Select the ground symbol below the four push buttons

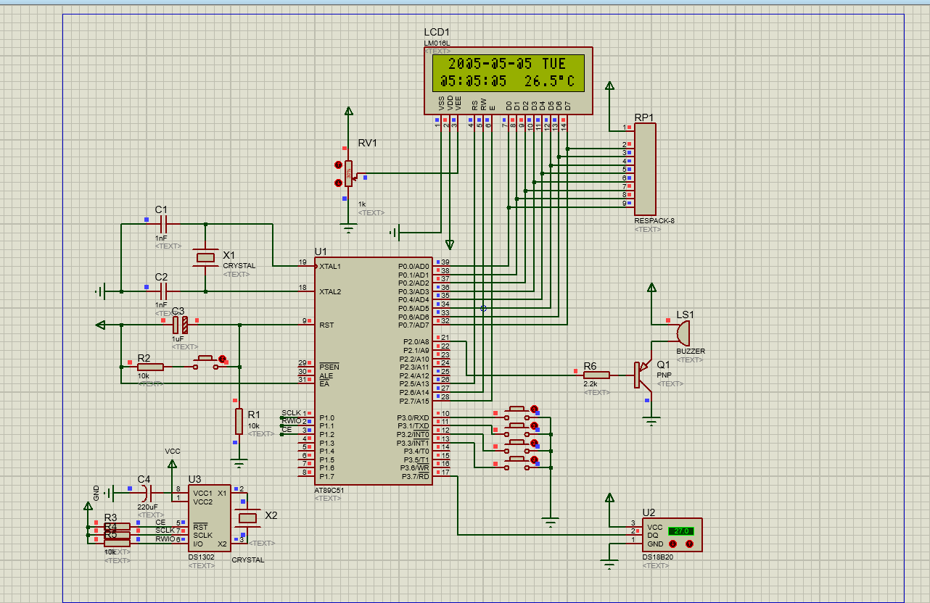(x=551, y=521)
